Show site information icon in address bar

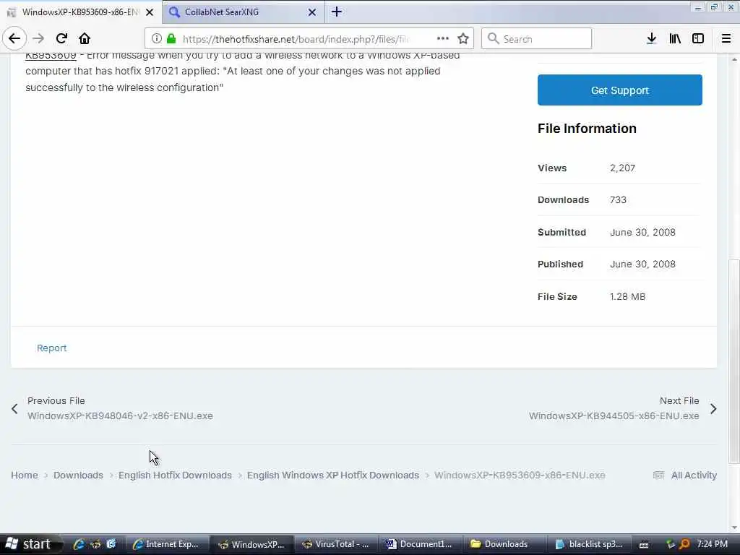157,39
